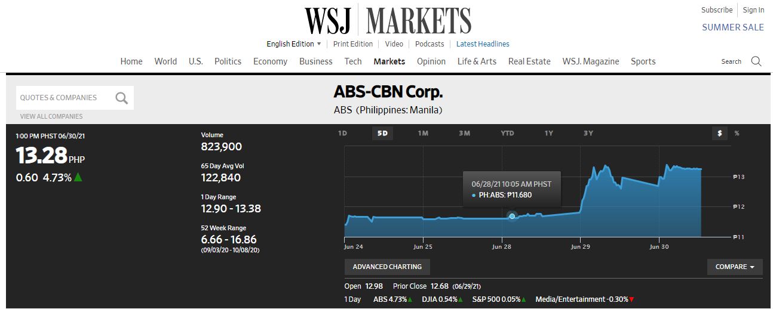
Task: Open the Tech section
Action: 353,61
